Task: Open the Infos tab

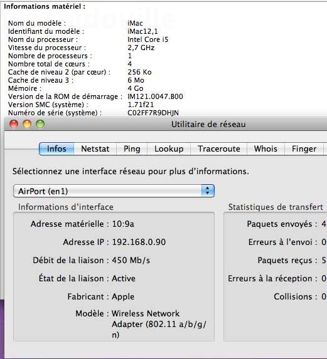Action: click(56, 149)
